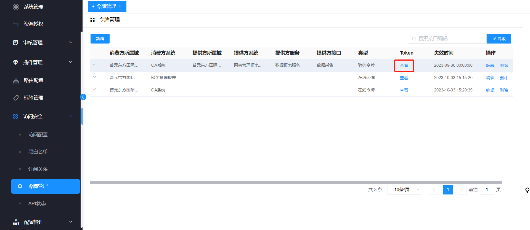
Task: Click the 路由配置 network icon
Action: tap(16, 80)
